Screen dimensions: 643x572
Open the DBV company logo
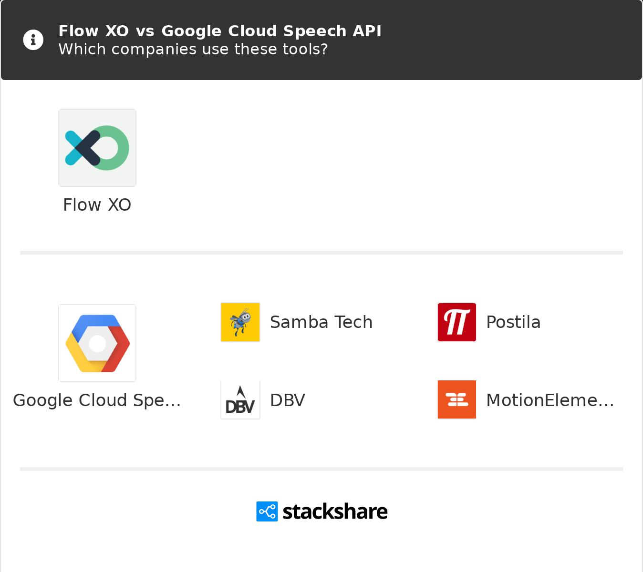[x=240, y=400]
